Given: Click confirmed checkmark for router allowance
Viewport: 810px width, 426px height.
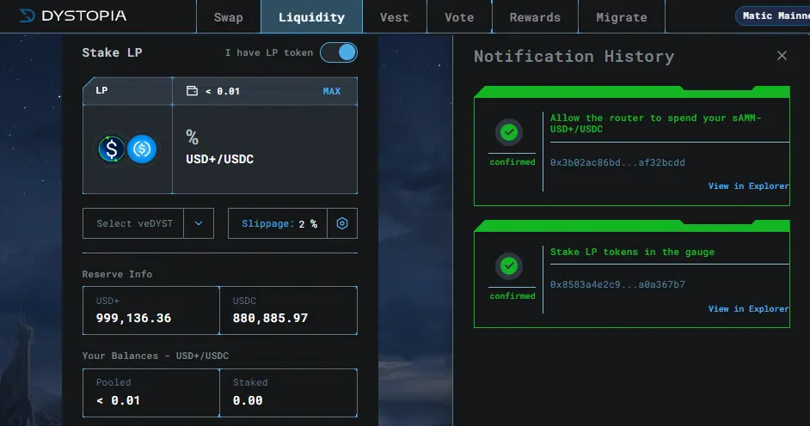Looking at the screenshot, I should point(509,132).
